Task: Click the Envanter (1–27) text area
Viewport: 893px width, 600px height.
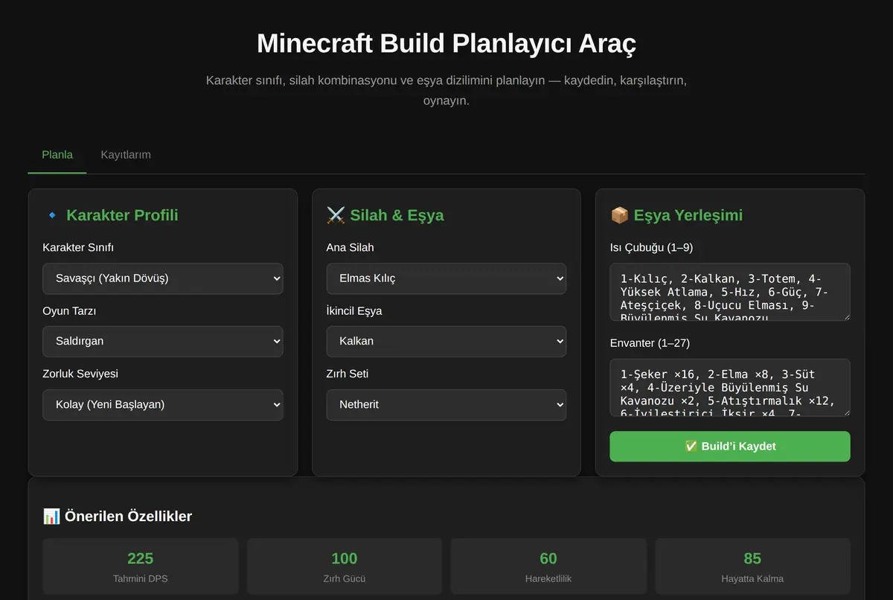Action: (730, 388)
